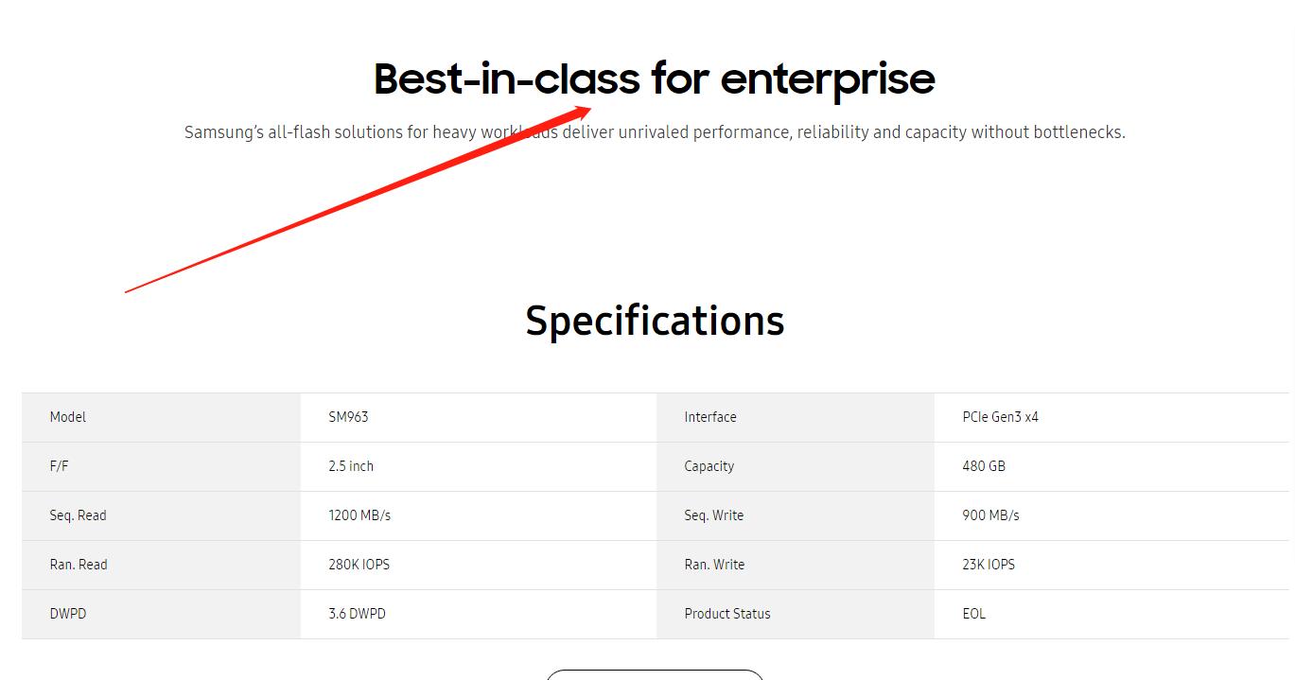Click the "Specifications" heading
1295x680 pixels.
tap(655, 321)
